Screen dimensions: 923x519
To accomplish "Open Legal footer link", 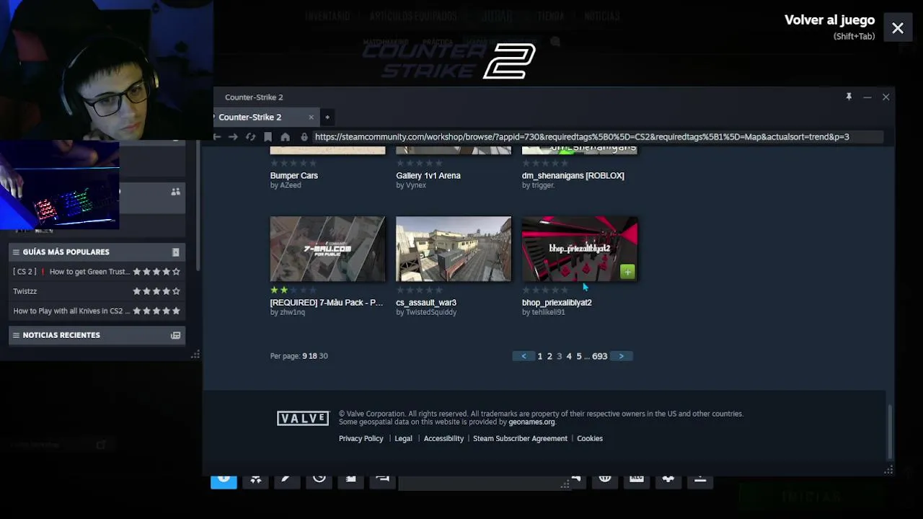I will 403,438.
